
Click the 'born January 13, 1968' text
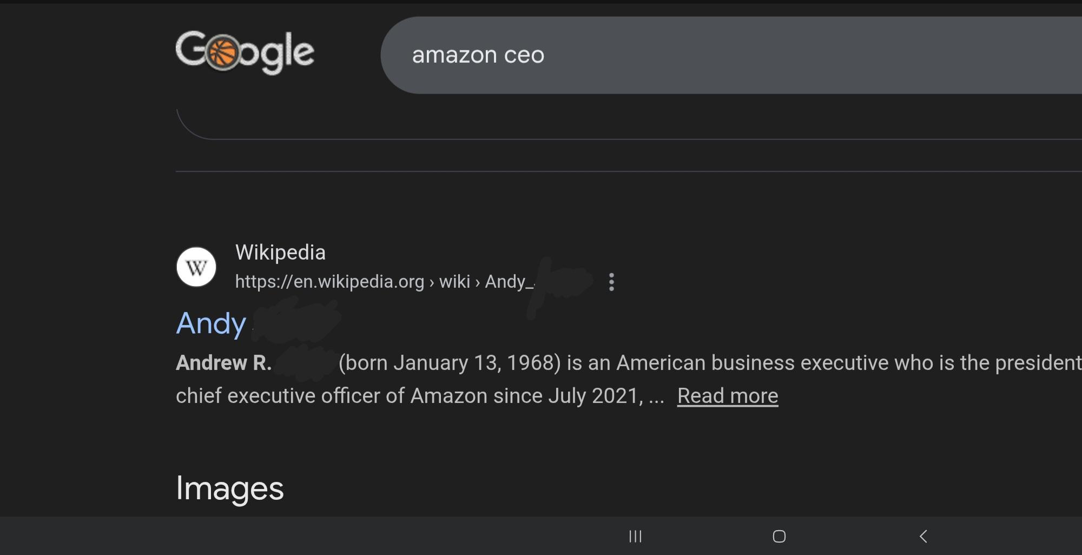[x=449, y=363]
